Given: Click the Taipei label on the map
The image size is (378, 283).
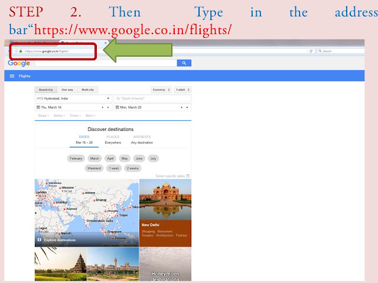Looking at the screenshot, I should 123,215.
